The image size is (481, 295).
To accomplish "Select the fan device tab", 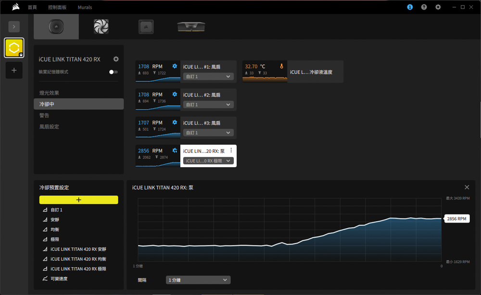I will [101, 26].
